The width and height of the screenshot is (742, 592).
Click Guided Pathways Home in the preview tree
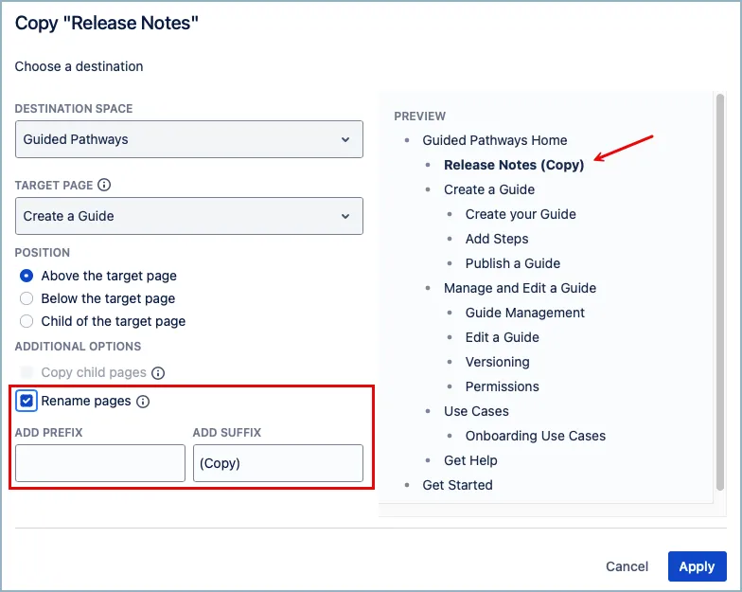tap(494, 140)
